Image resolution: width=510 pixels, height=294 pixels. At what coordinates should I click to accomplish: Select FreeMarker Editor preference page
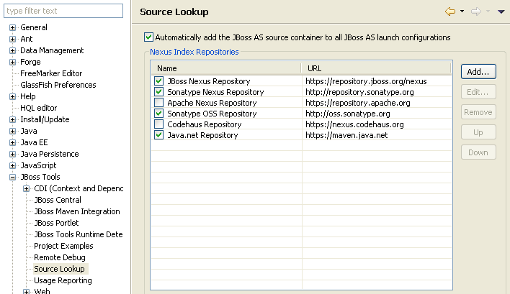tap(51, 73)
